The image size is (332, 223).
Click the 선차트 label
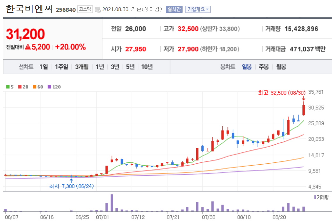click(x=26, y=67)
